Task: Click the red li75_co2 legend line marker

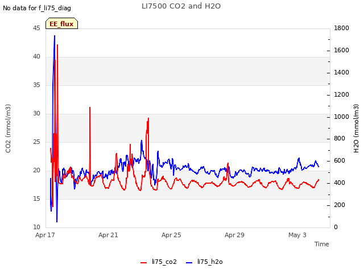Action: click(144, 263)
